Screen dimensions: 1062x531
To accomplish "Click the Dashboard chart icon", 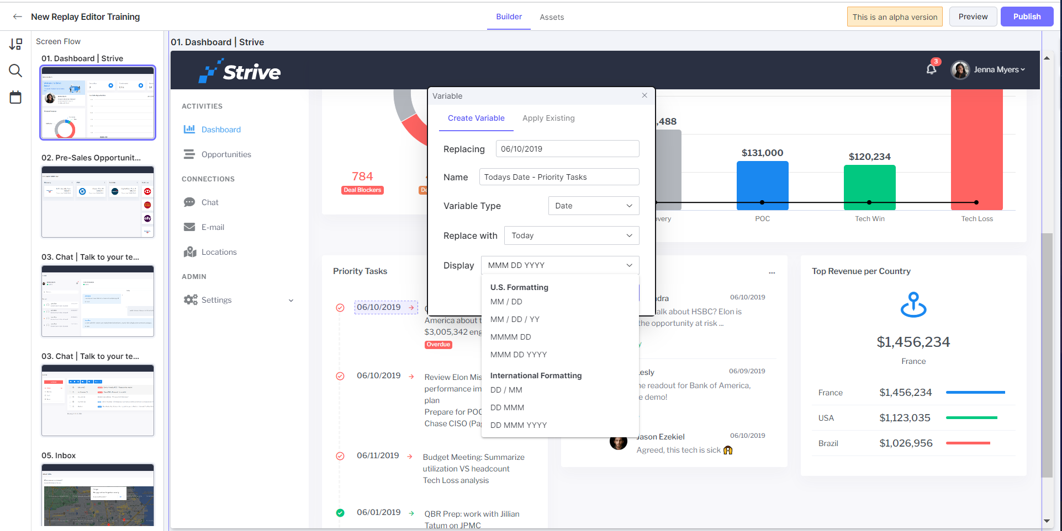I will (x=189, y=130).
